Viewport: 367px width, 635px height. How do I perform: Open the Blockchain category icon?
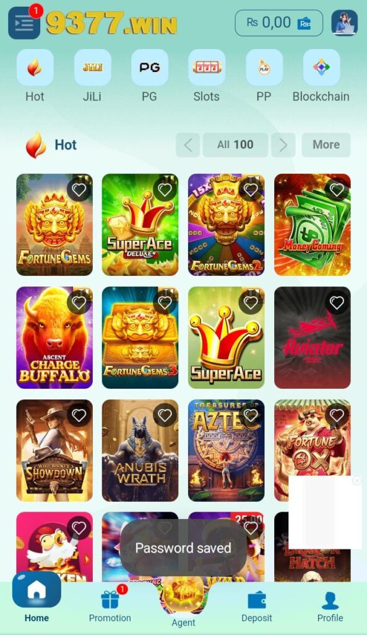pos(321,67)
